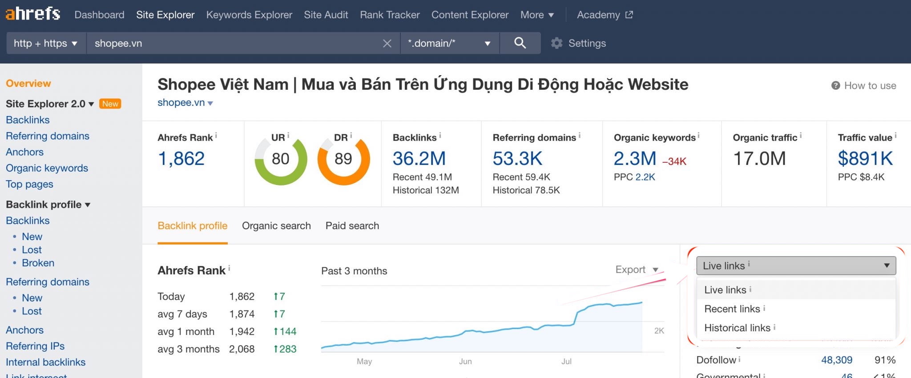Click Academy external link icon

click(629, 15)
